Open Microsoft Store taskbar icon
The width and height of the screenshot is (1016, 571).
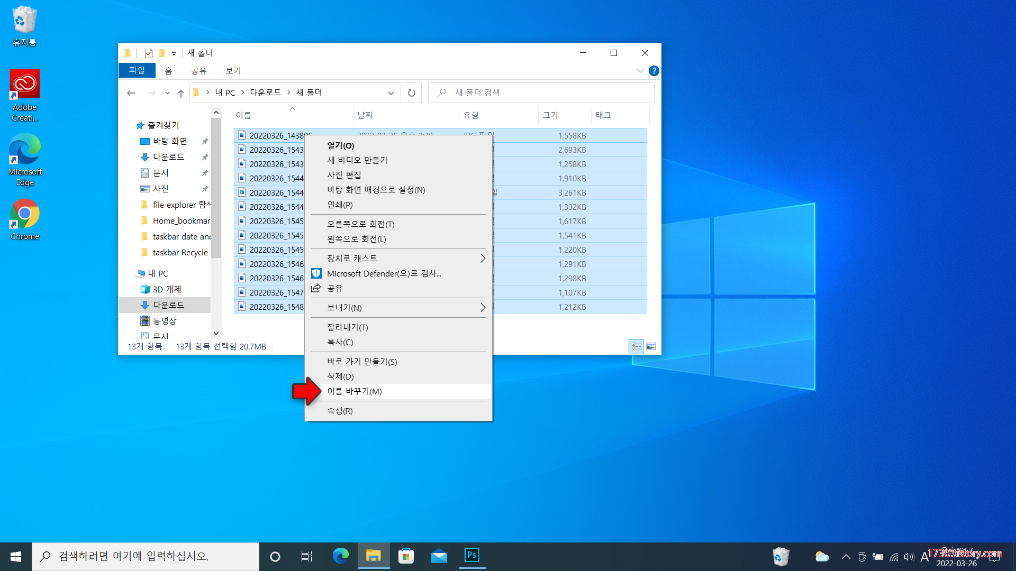coord(406,556)
